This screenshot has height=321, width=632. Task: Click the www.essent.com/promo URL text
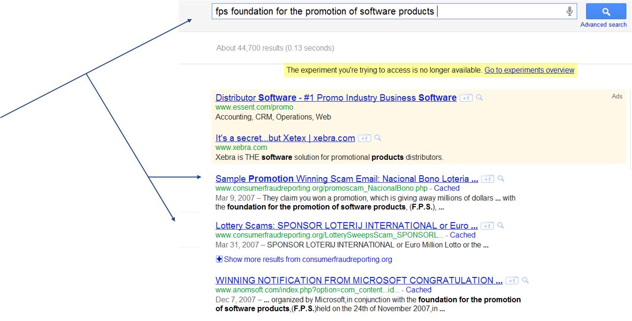(254, 107)
